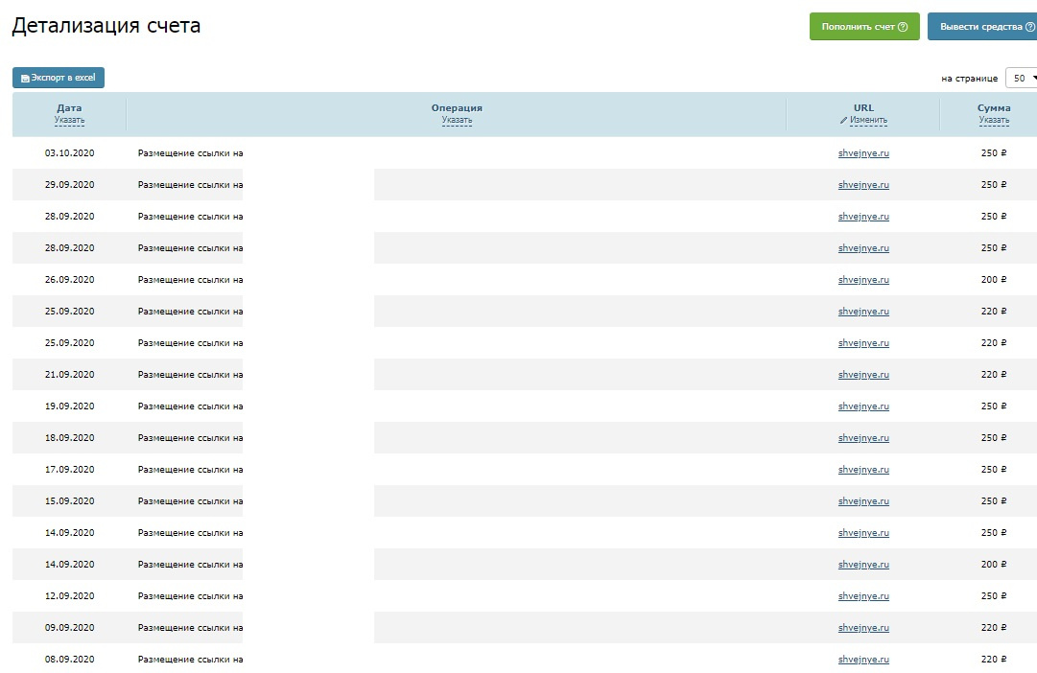Click Указать under the Сумма header
The height and width of the screenshot is (673, 1037).
tap(994, 121)
